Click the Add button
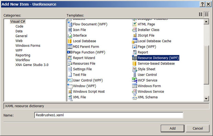213x136 pixels. click(172, 128)
